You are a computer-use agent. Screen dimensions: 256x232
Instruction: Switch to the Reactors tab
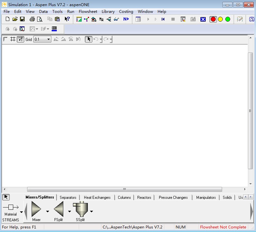144,198
